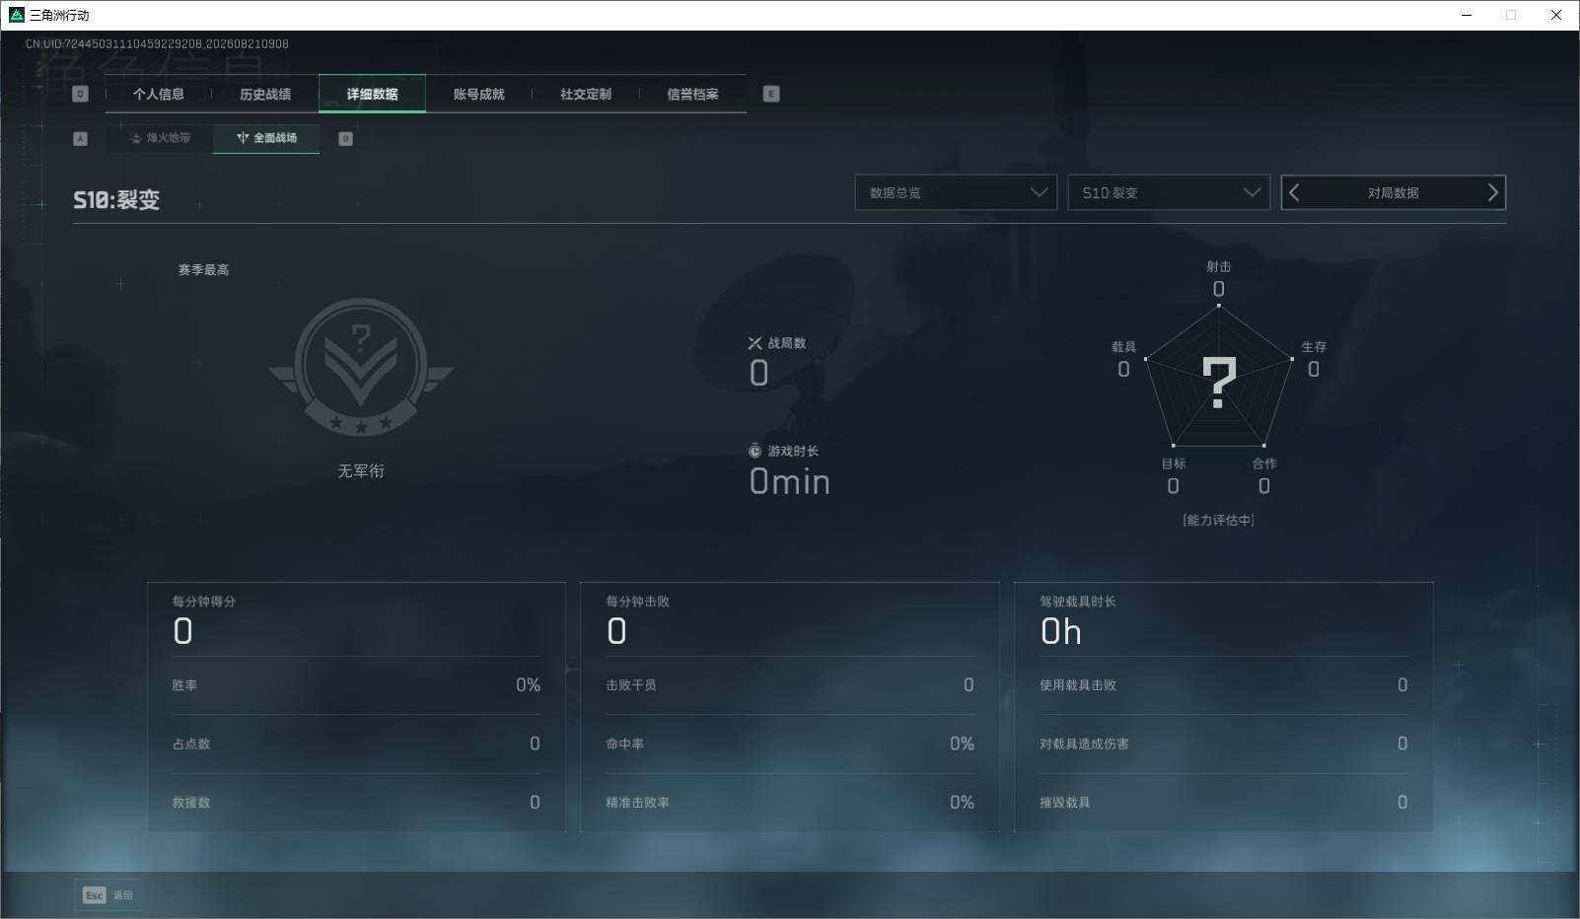
Task: Click the 驾驶载具时长 stat heading
Action: pyautogui.click(x=1078, y=601)
